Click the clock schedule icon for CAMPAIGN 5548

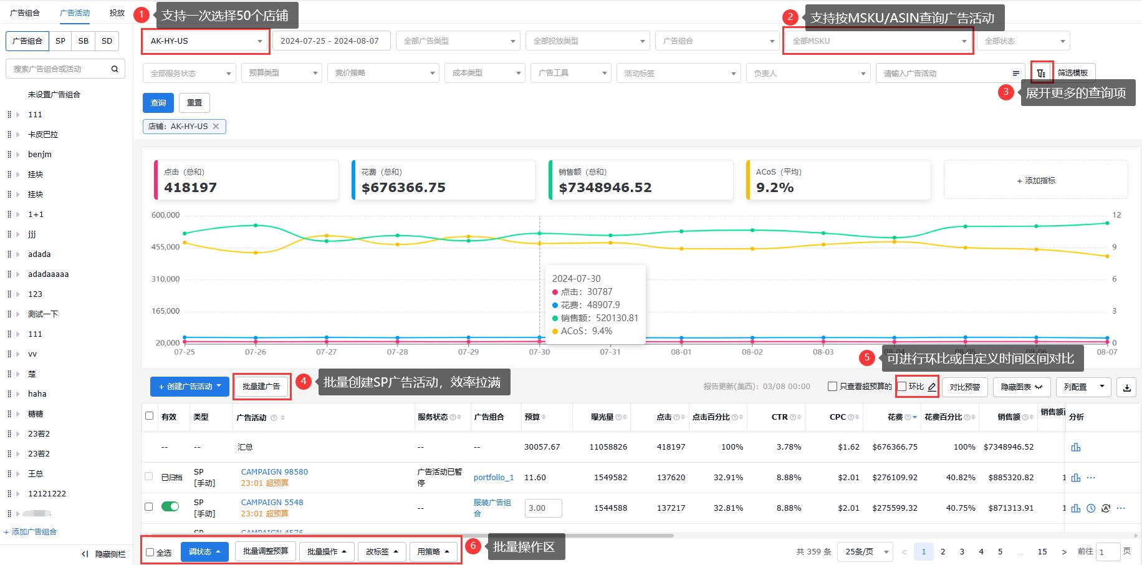click(1091, 508)
